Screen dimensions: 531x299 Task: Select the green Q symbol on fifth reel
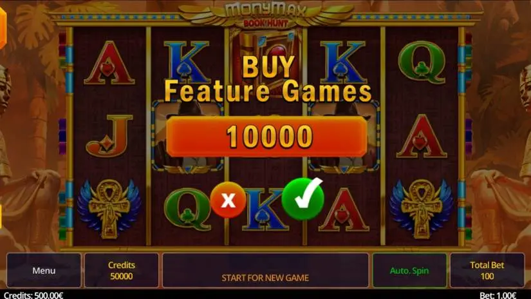point(422,63)
